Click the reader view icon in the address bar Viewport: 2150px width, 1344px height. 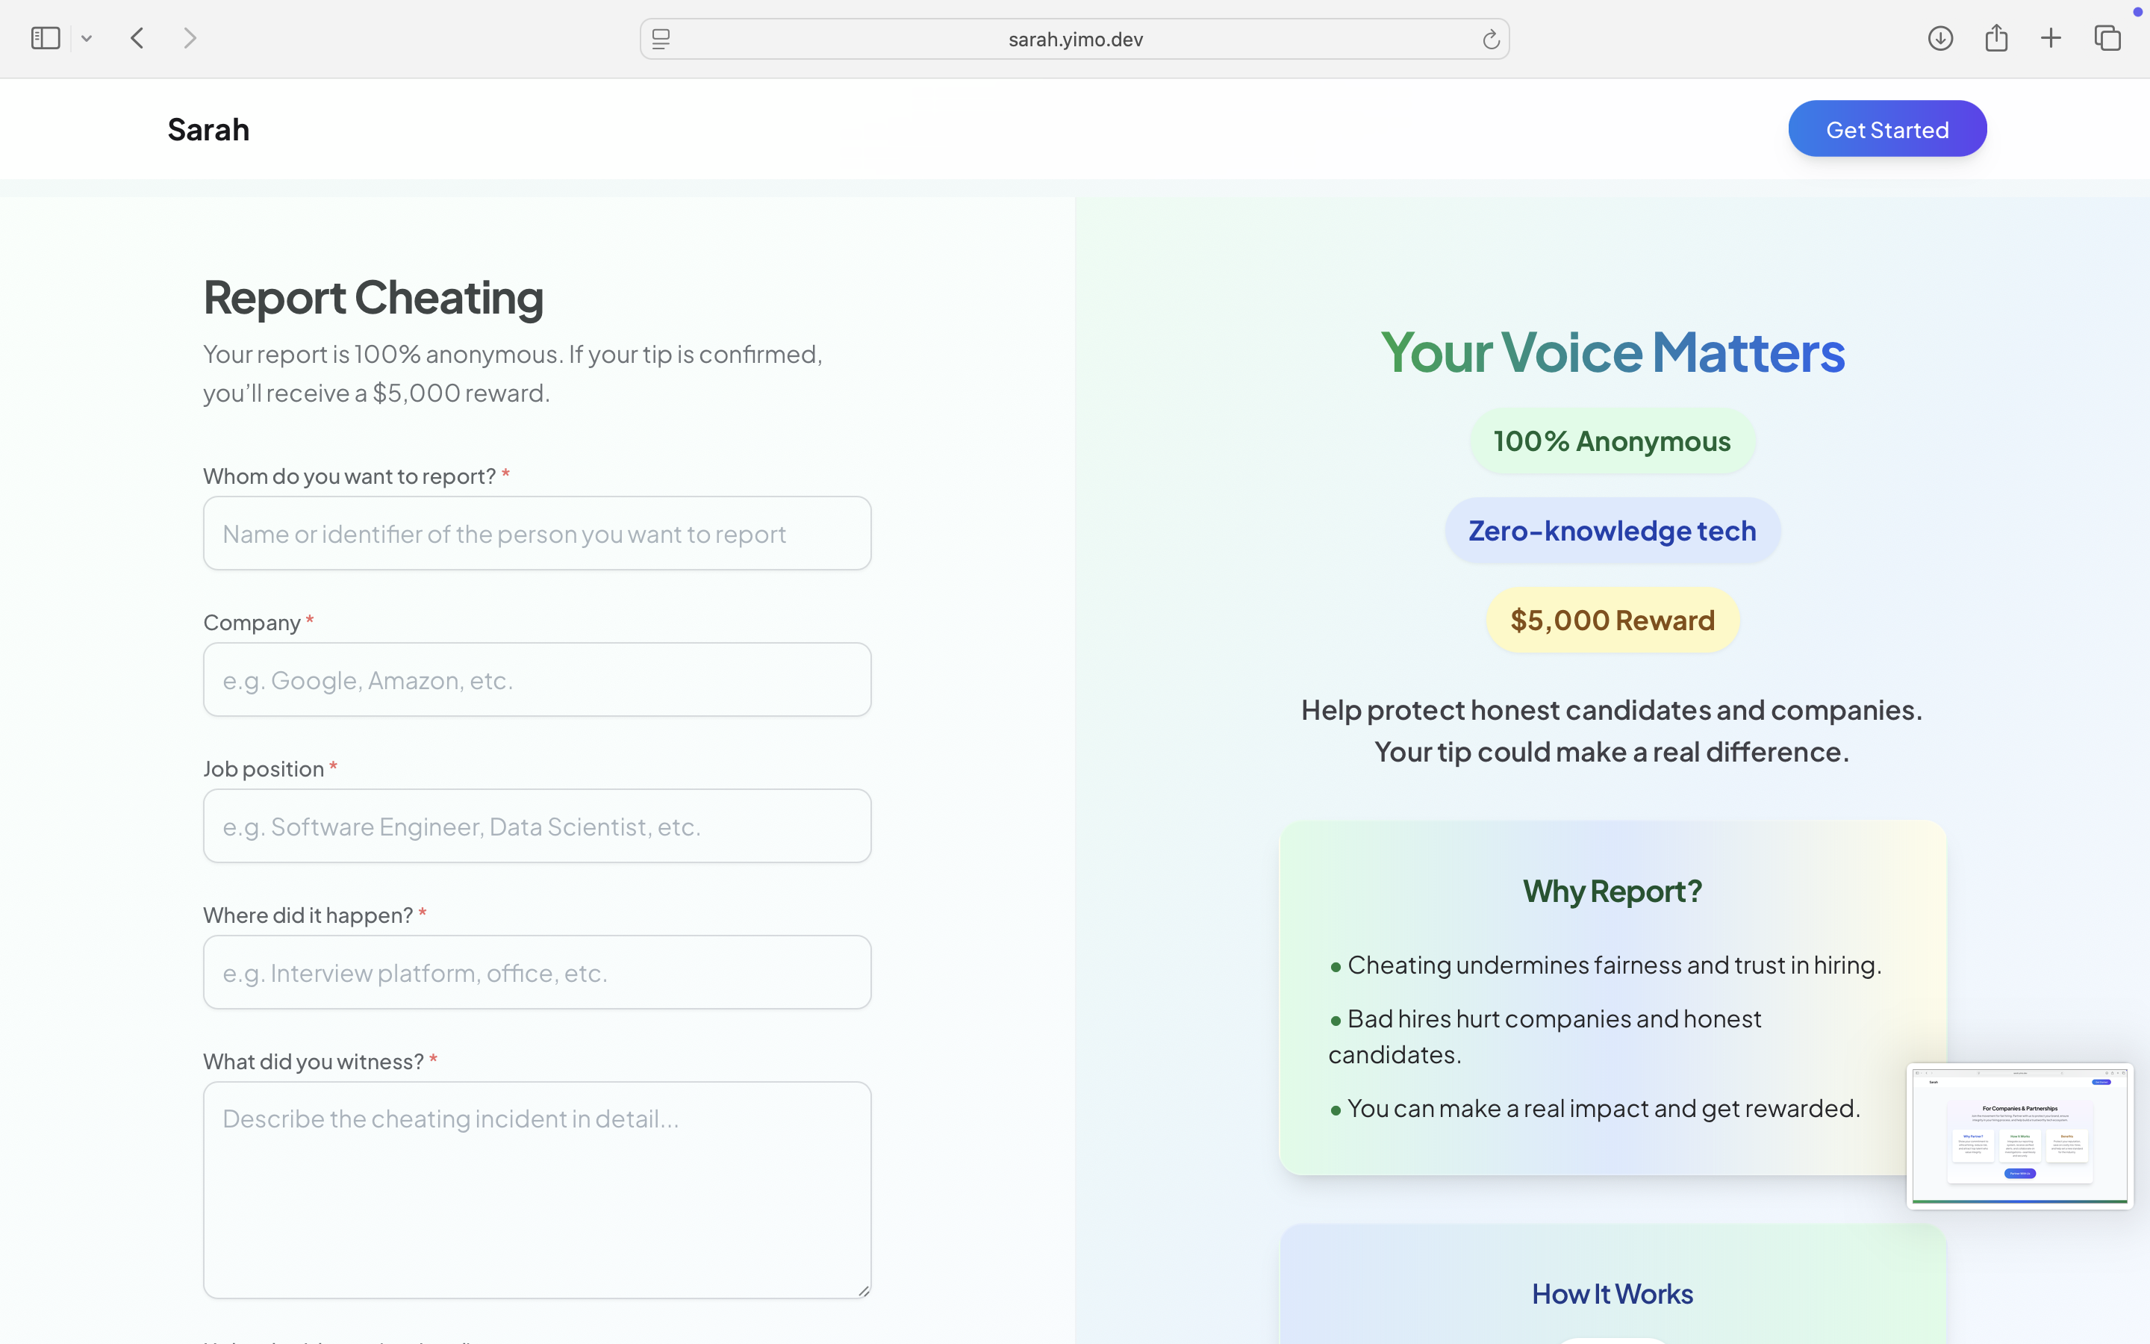click(x=661, y=39)
